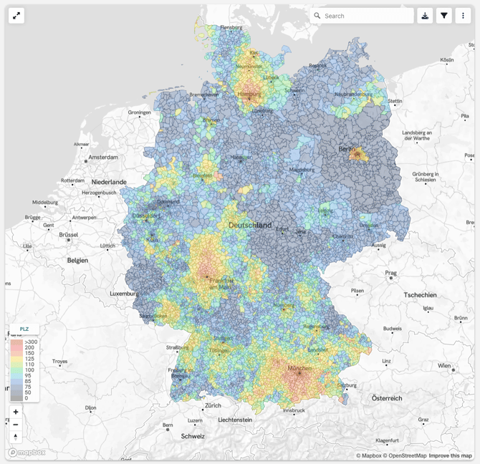Viewport: 480px width, 464px height.
Task: Open the filter funnel icon
Action: click(x=444, y=16)
